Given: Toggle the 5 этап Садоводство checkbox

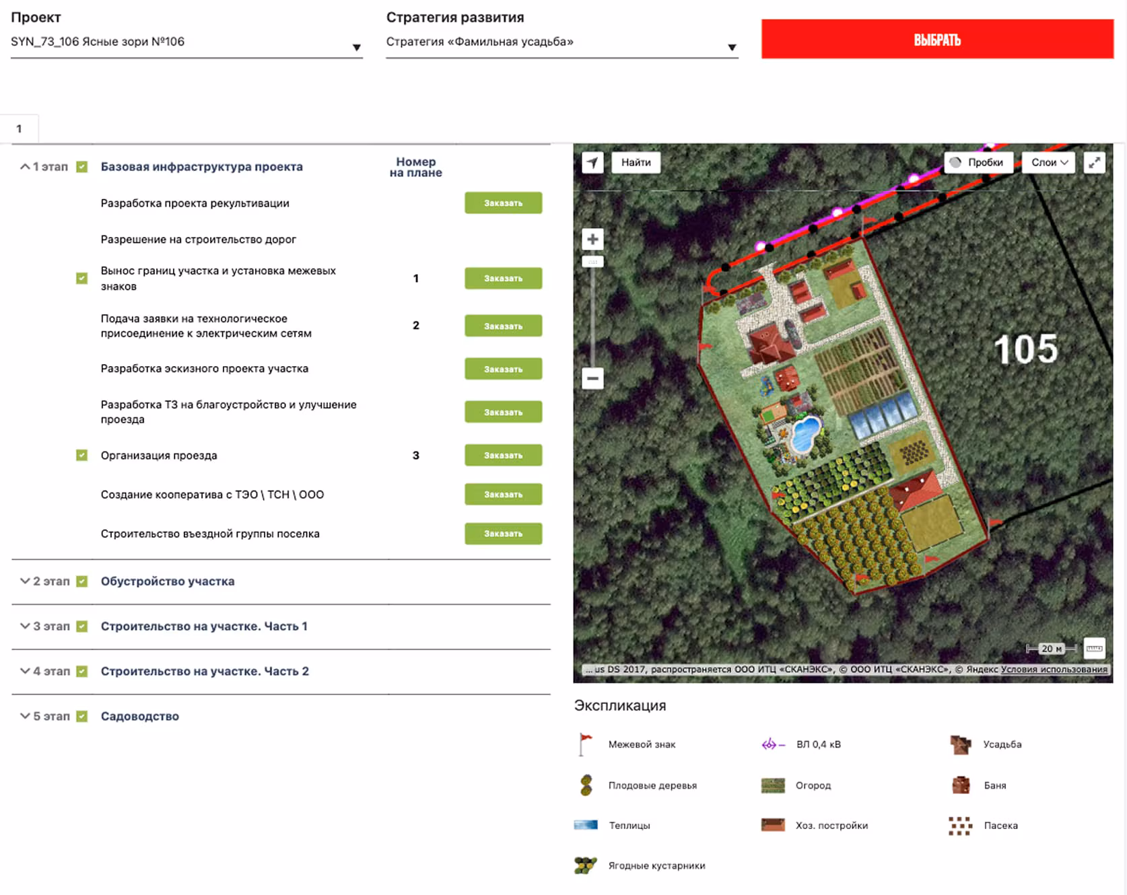Looking at the screenshot, I should pos(82,717).
